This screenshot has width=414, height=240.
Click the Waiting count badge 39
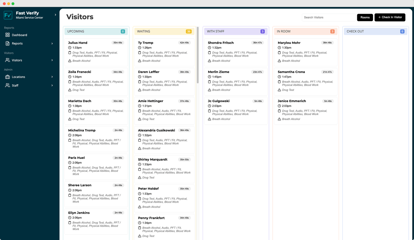[188, 31]
